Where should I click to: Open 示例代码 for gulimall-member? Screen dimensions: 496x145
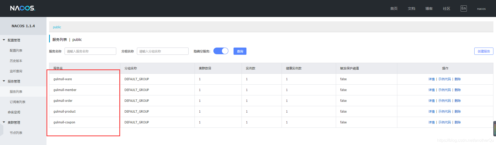(x=445, y=90)
